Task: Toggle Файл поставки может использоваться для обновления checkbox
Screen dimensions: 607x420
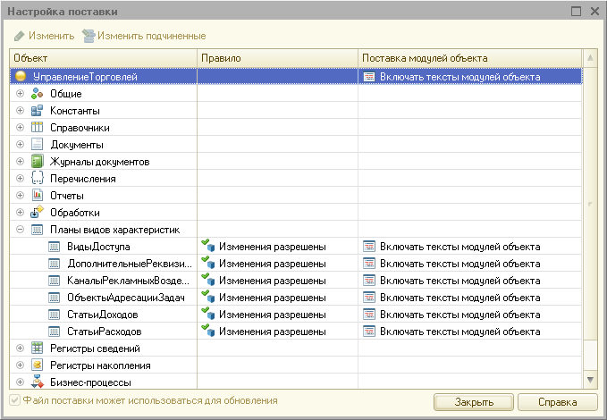Action: point(14,400)
